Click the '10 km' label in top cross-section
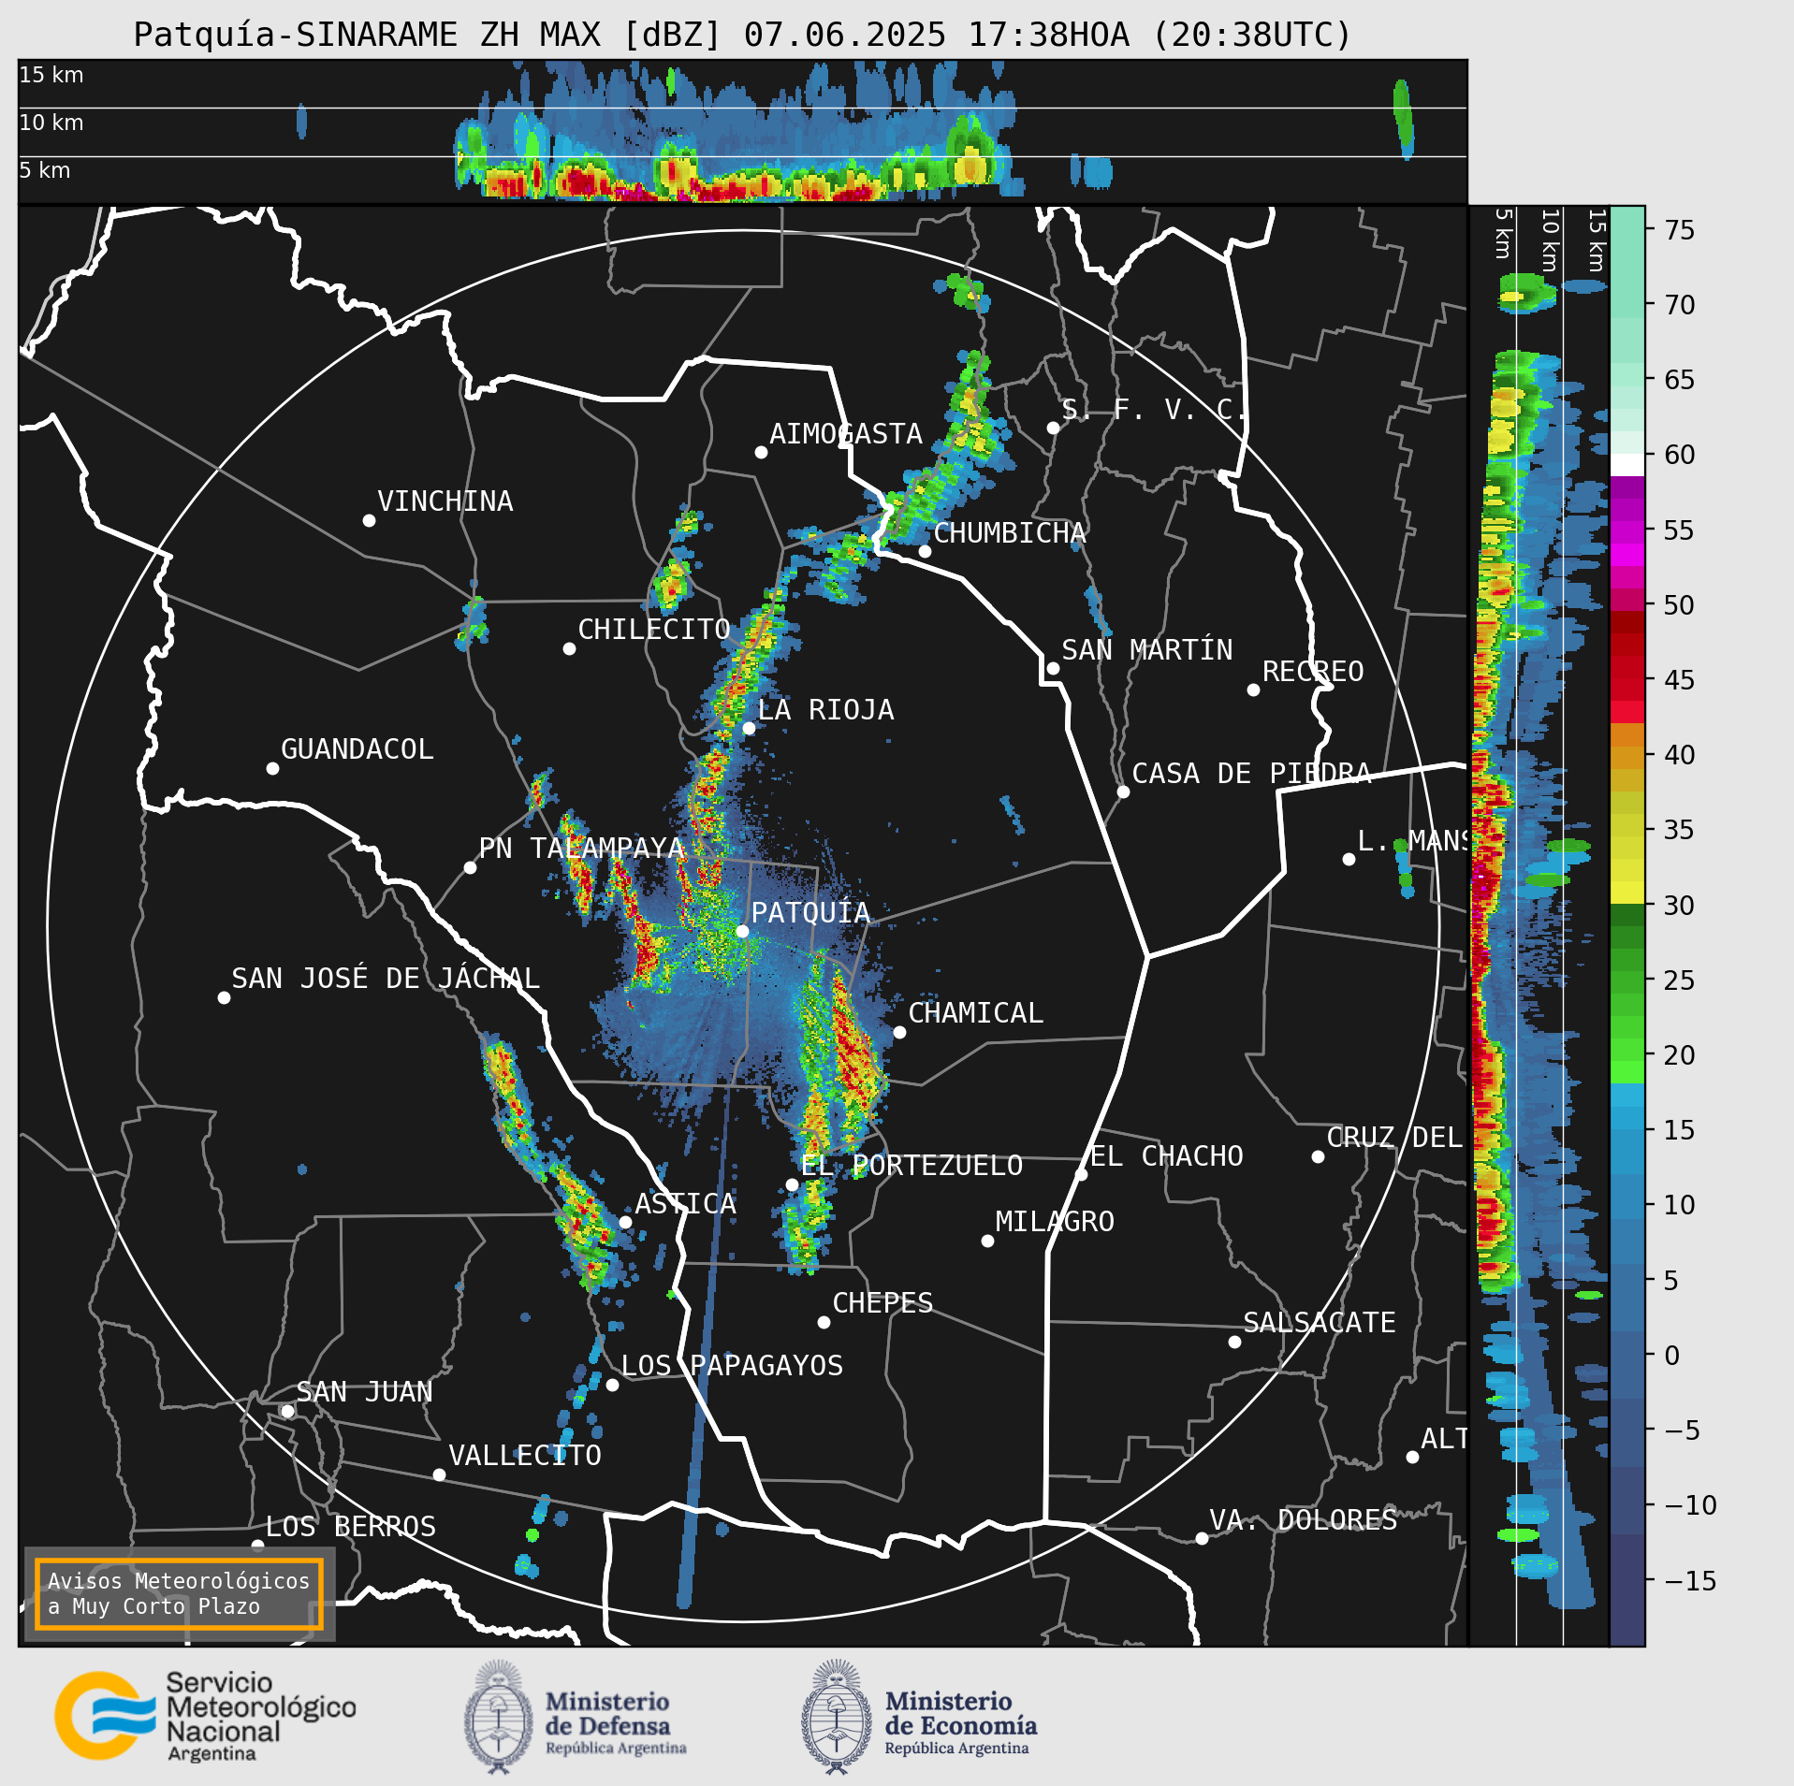 tap(51, 123)
